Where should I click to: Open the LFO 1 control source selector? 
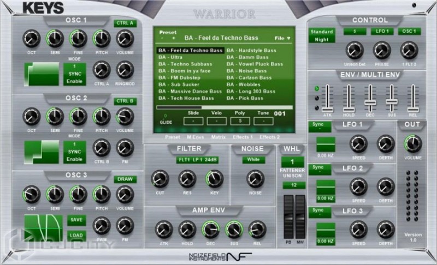(382, 32)
